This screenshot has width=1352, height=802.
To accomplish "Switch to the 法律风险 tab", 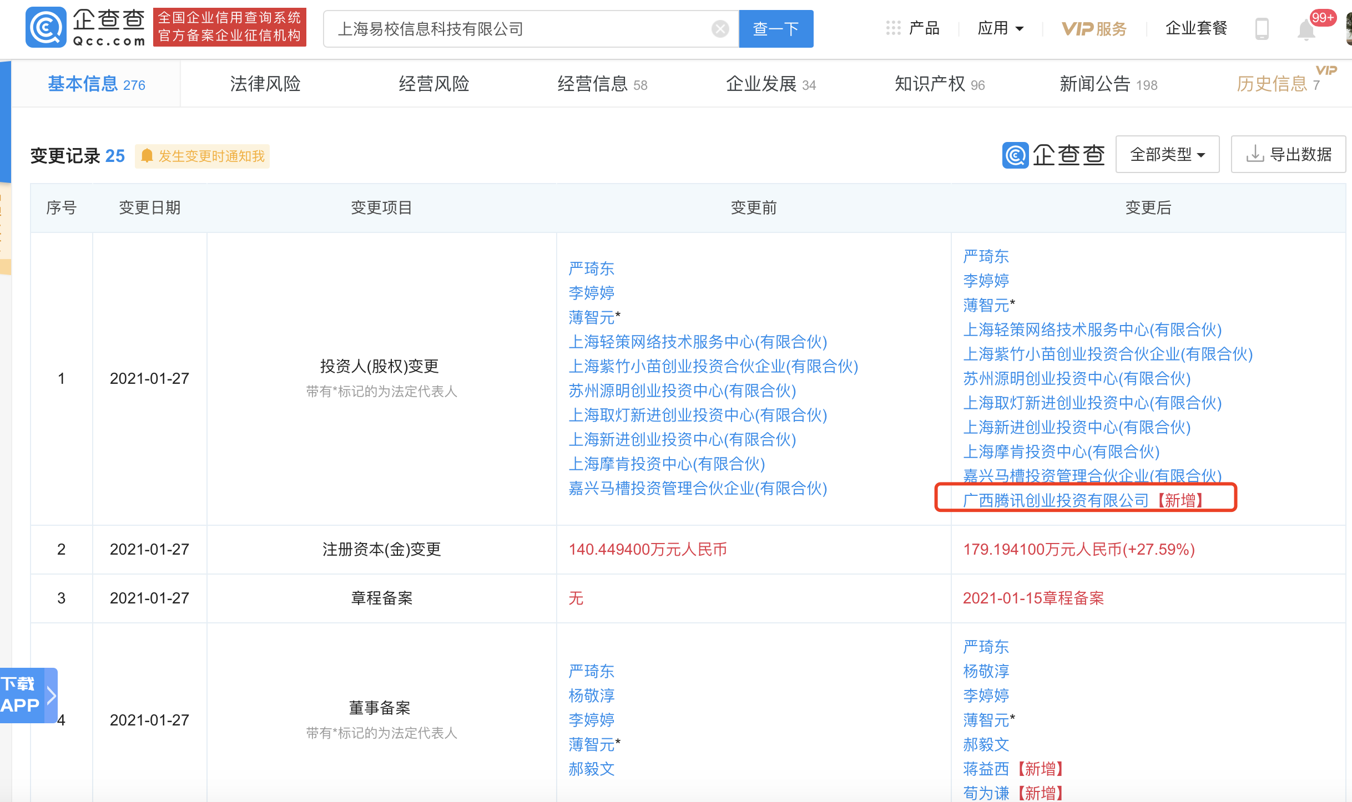I will [x=265, y=84].
